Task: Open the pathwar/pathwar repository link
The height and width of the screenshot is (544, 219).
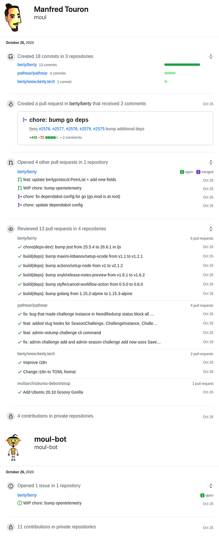Action: point(32,73)
